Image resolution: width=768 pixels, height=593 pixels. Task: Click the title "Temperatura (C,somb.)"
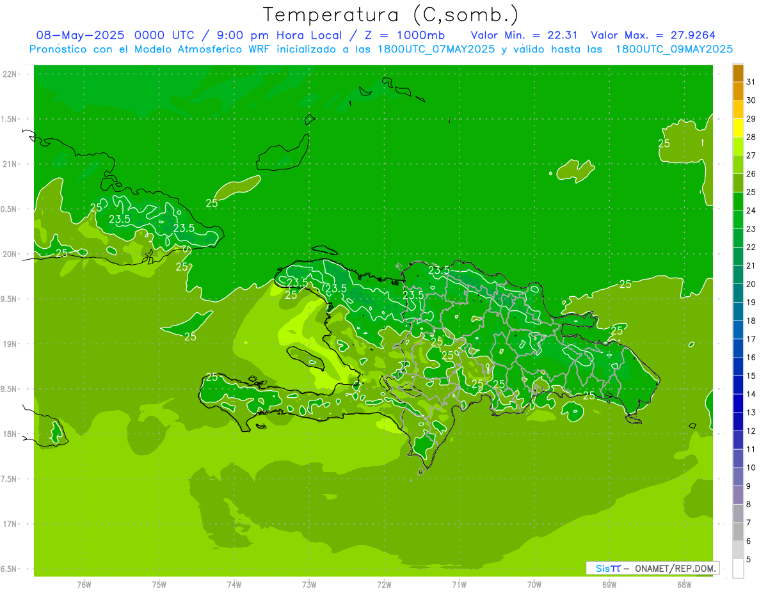pos(390,15)
